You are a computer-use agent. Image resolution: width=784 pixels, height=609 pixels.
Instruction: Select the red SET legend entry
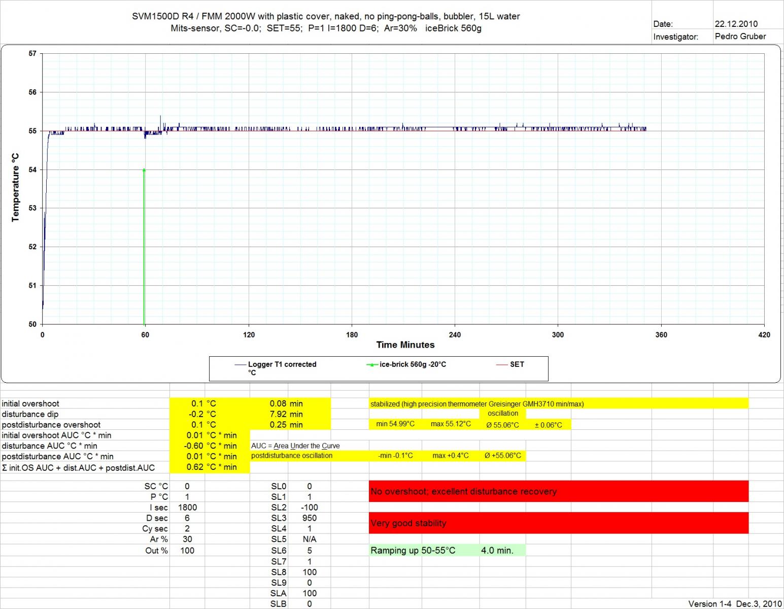(x=510, y=364)
